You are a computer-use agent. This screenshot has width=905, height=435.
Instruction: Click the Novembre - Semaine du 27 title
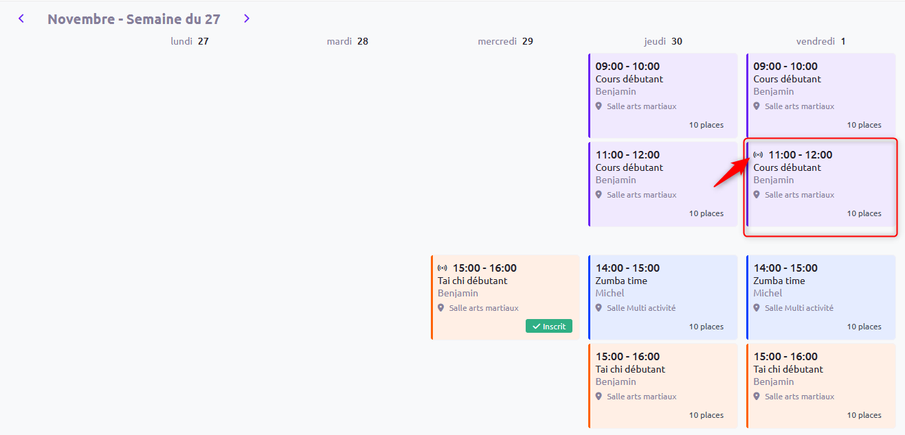(x=134, y=19)
